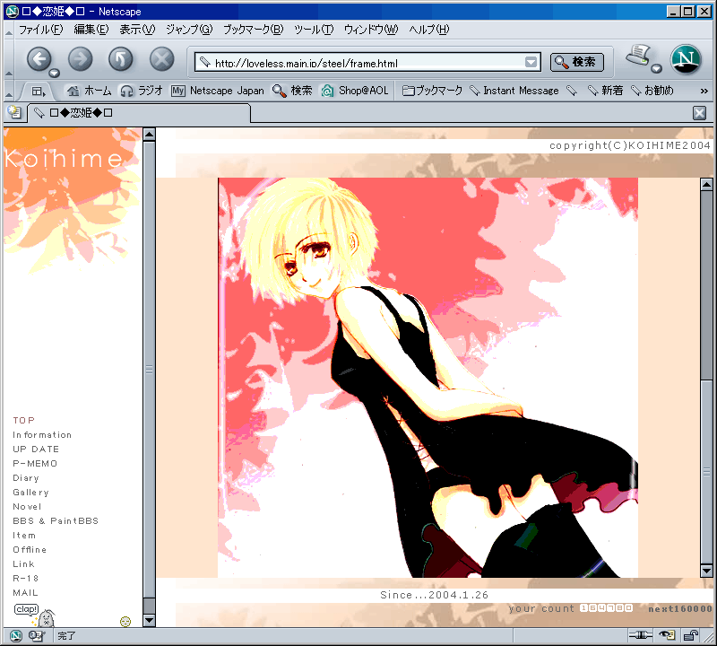
Task: Click the security padlock icon in status bar
Action: pos(691,635)
